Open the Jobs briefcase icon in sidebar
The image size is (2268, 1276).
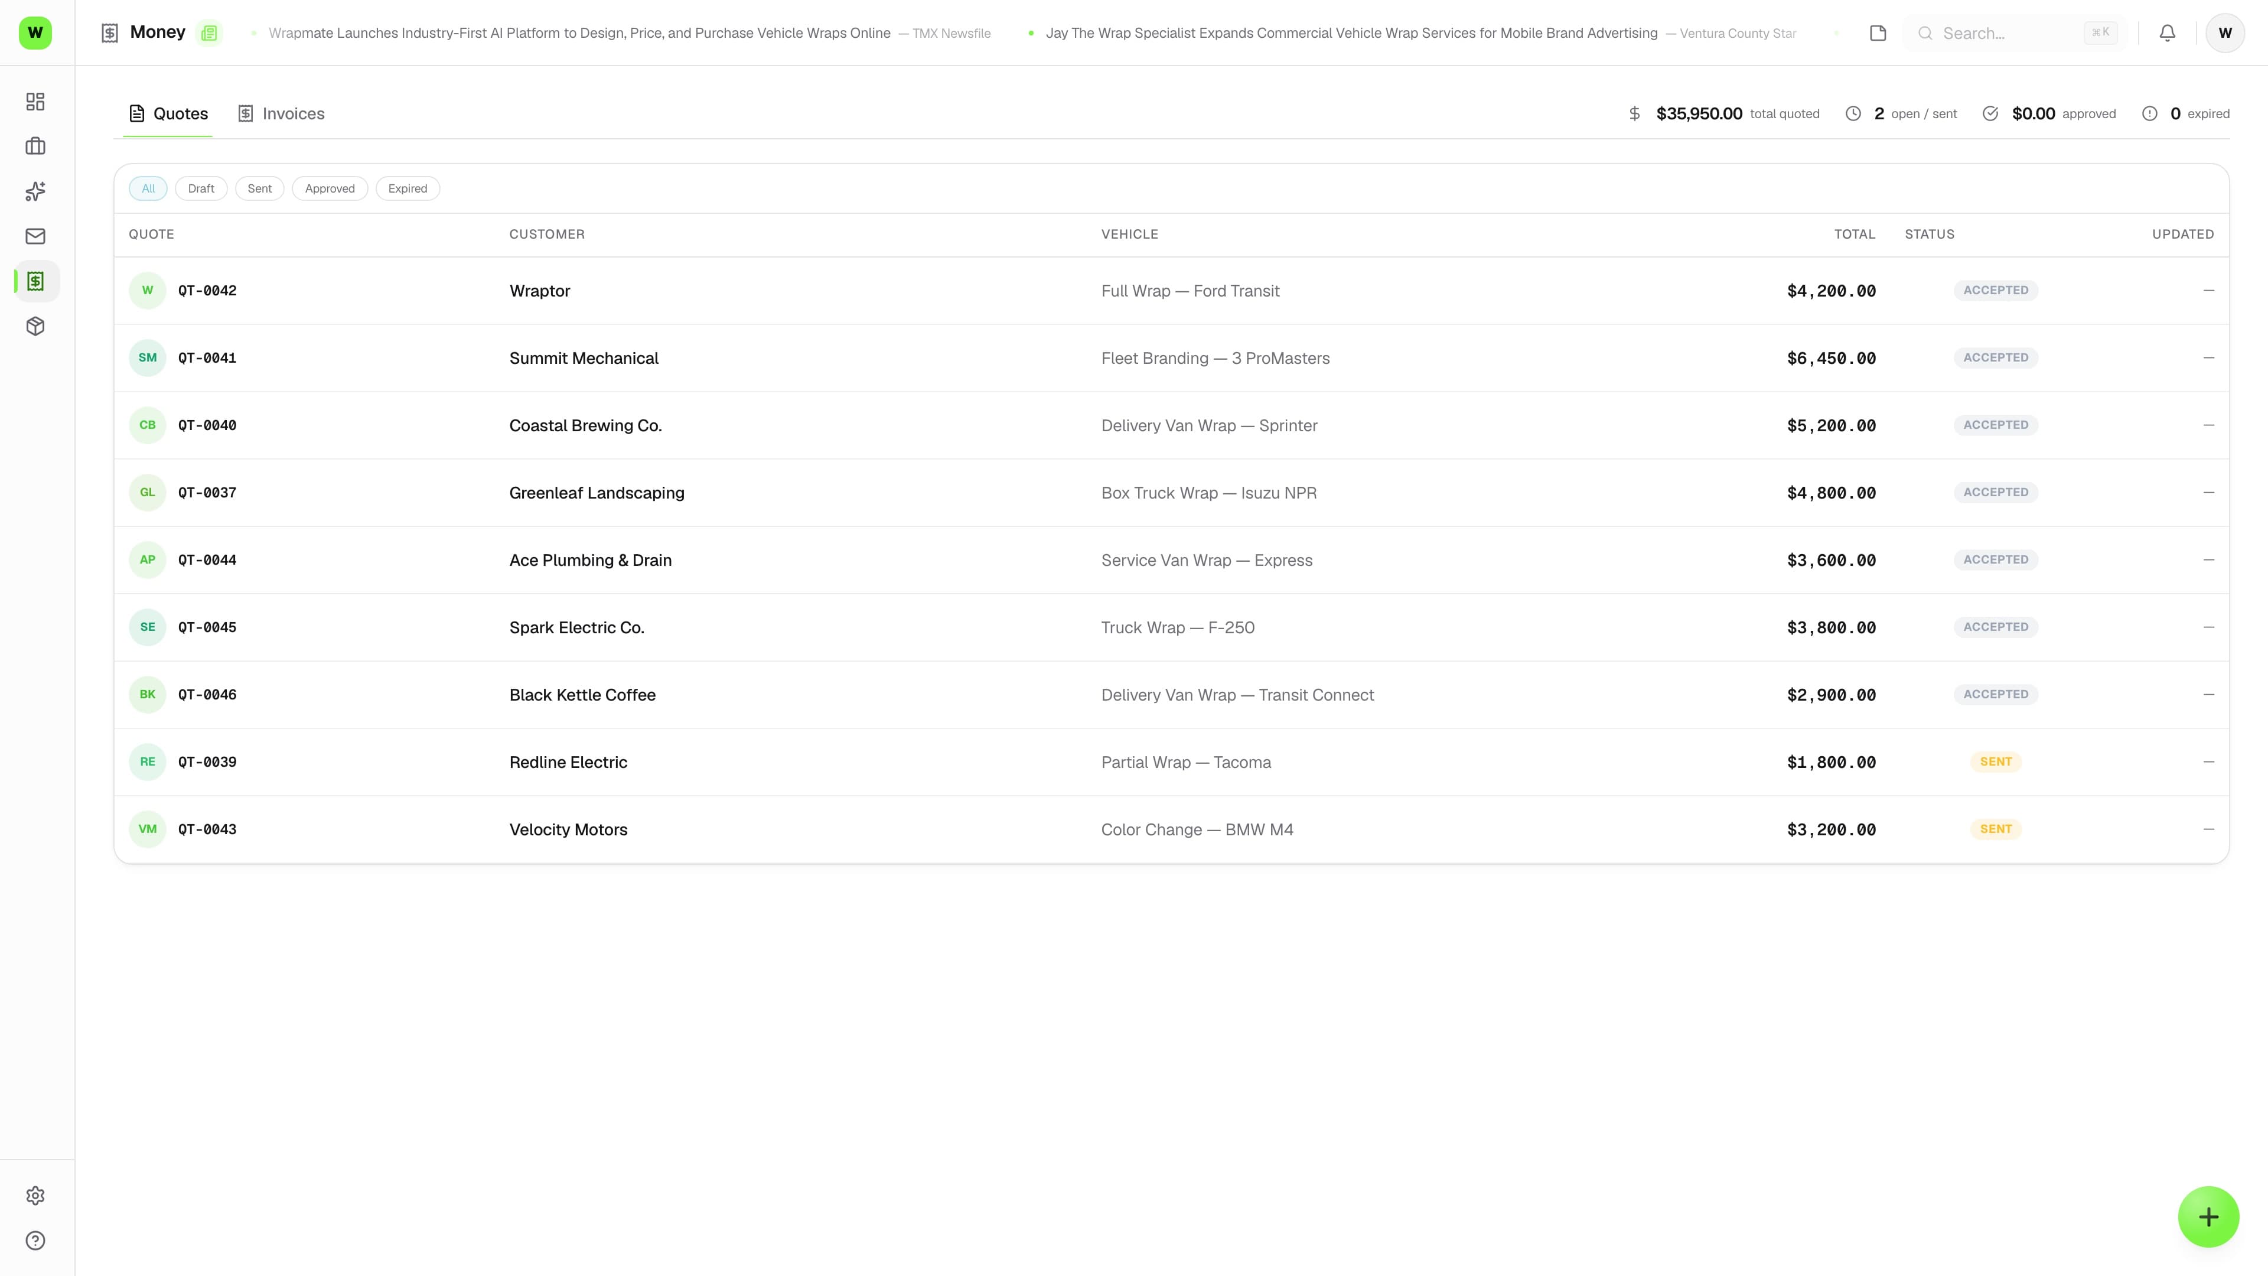(35, 146)
